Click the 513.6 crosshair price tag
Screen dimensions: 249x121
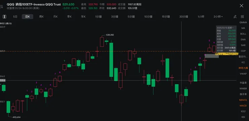3,80
